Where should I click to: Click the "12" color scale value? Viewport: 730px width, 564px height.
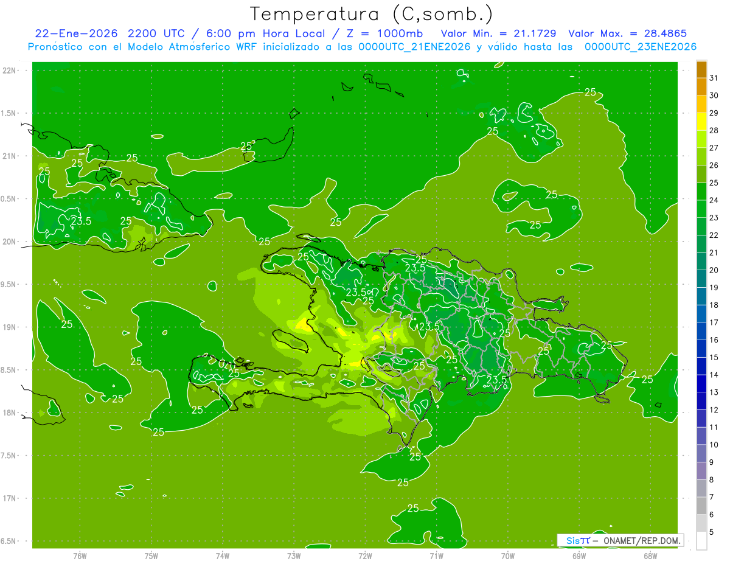pos(714,410)
